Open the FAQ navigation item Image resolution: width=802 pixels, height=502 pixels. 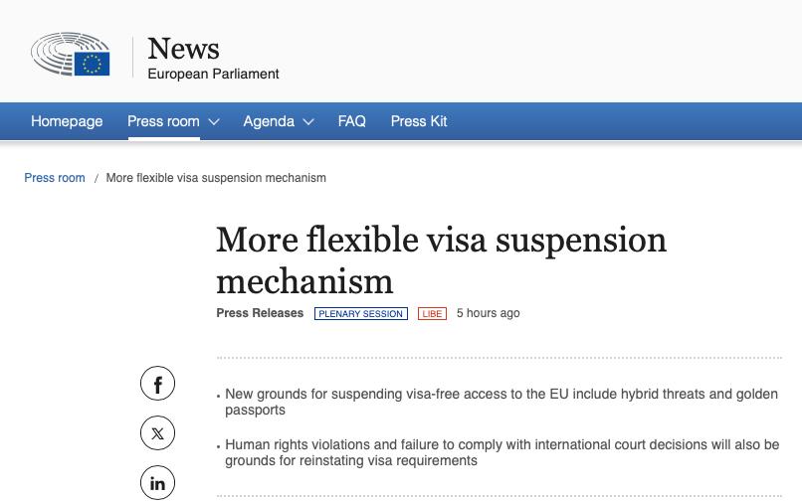[351, 121]
